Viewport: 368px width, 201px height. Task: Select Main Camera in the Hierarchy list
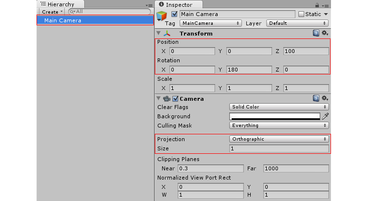point(95,20)
